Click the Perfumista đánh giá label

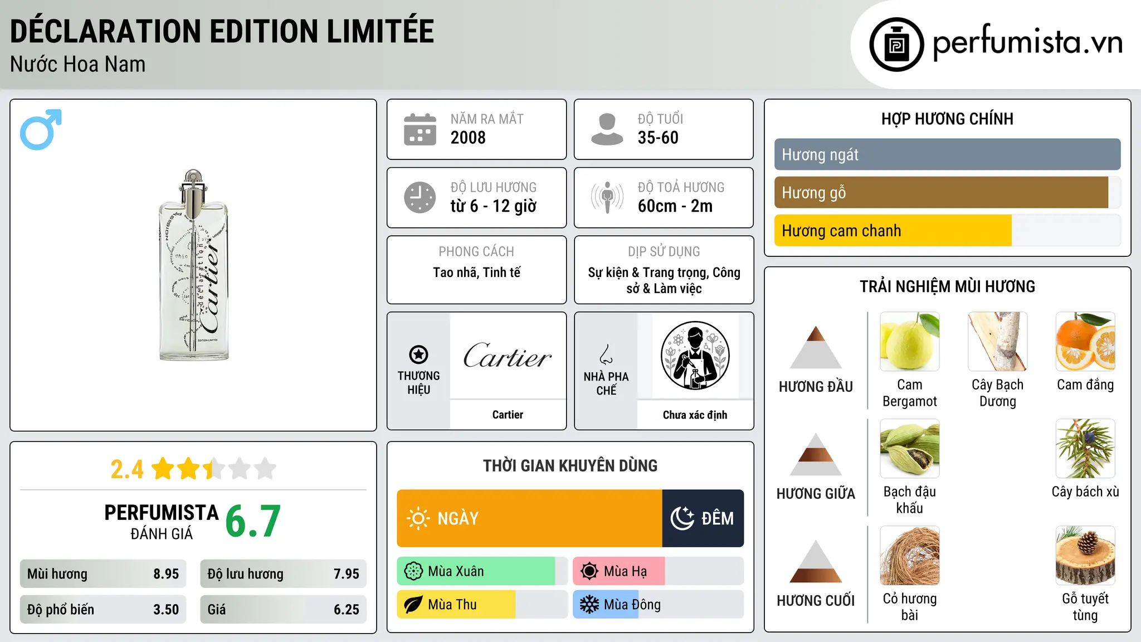(162, 522)
